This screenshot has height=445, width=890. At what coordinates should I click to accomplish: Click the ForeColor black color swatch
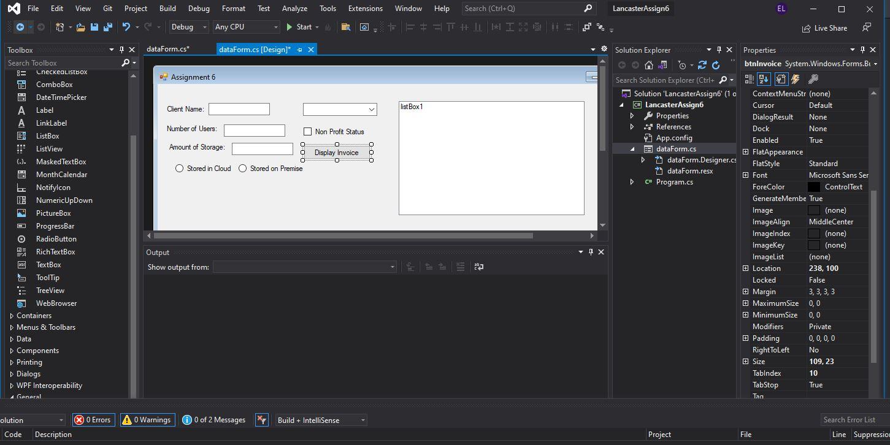tap(814, 187)
